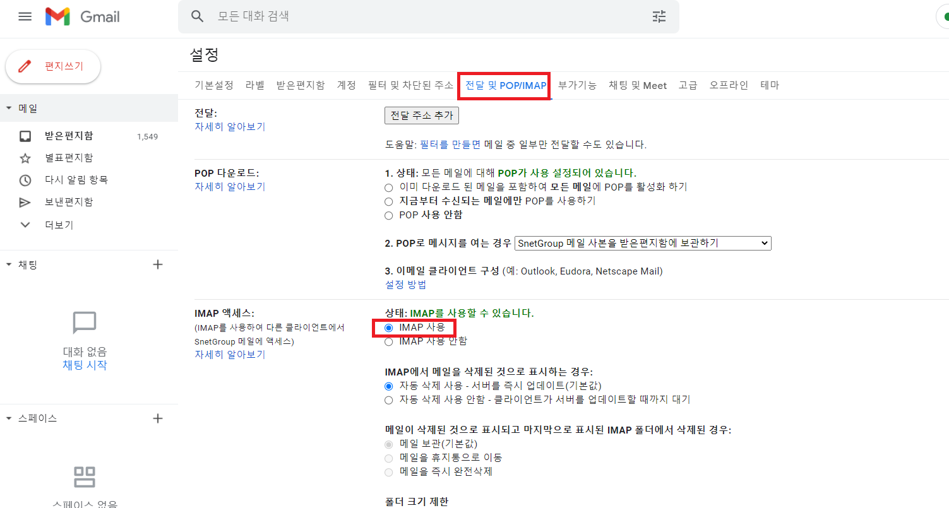Open 받은편지함 inbox in sidebar

(69, 136)
